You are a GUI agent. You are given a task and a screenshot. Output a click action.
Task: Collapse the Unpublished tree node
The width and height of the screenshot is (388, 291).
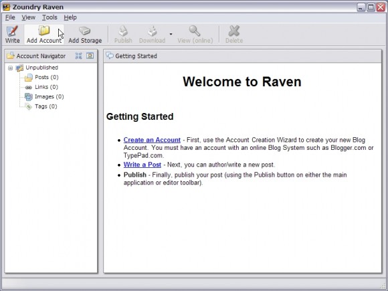point(11,68)
